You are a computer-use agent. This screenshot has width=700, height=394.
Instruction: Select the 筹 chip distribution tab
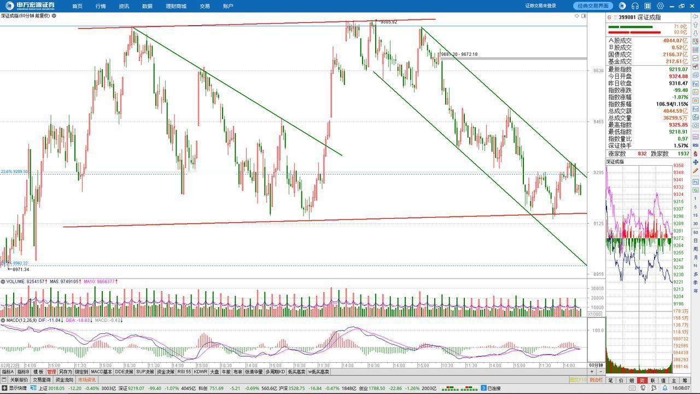[x=684, y=380]
